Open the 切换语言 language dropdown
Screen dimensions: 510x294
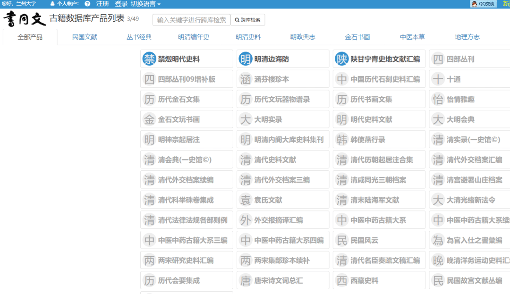pos(145,4)
